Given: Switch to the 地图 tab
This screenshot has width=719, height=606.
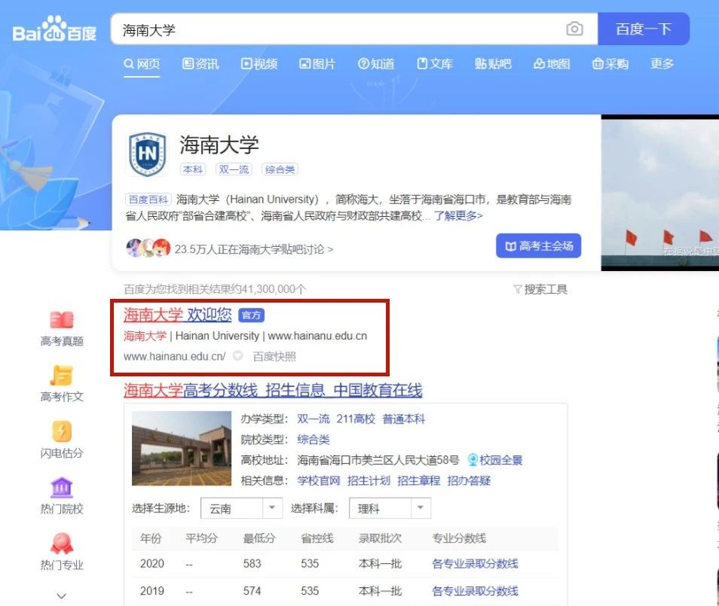Looking at the screenshot, I should [552, 64].
